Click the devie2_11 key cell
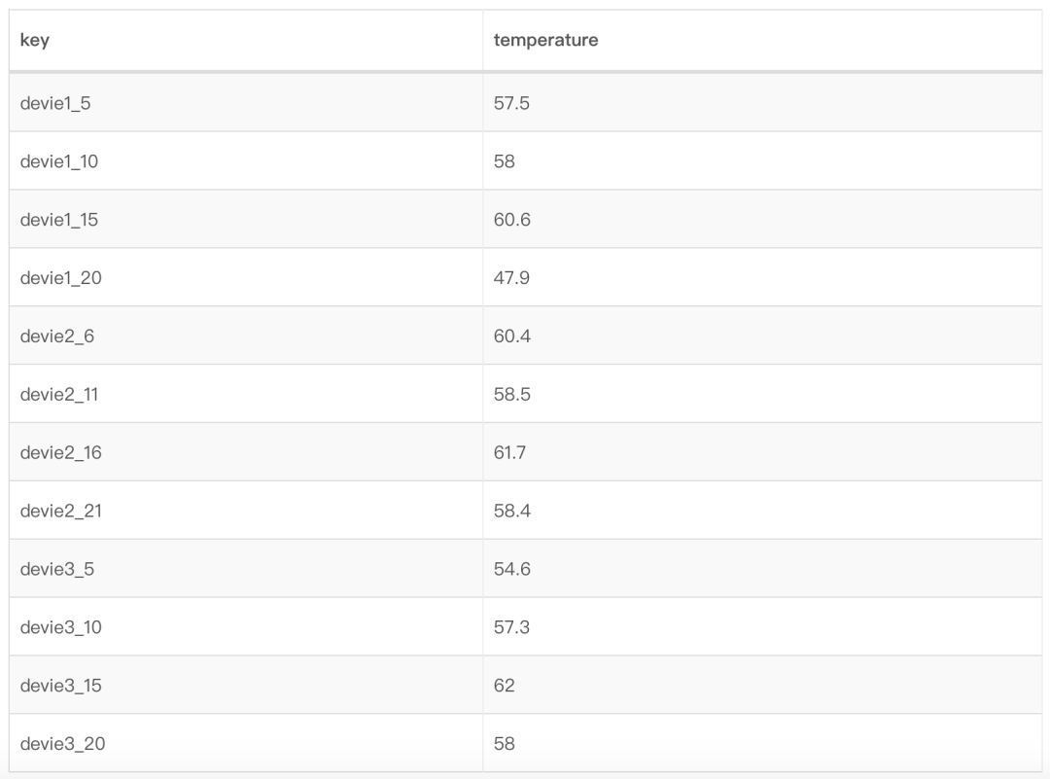This screenshot has height=779, width=1050. [59, 395]
